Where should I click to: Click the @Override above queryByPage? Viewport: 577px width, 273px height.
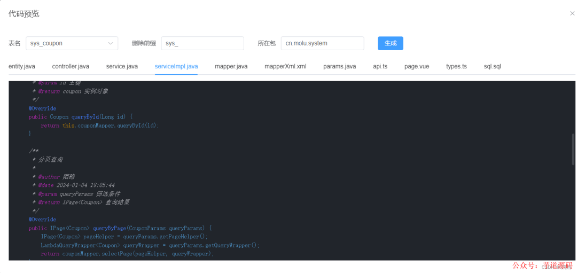pyautogui.click(x=42, y=219)
